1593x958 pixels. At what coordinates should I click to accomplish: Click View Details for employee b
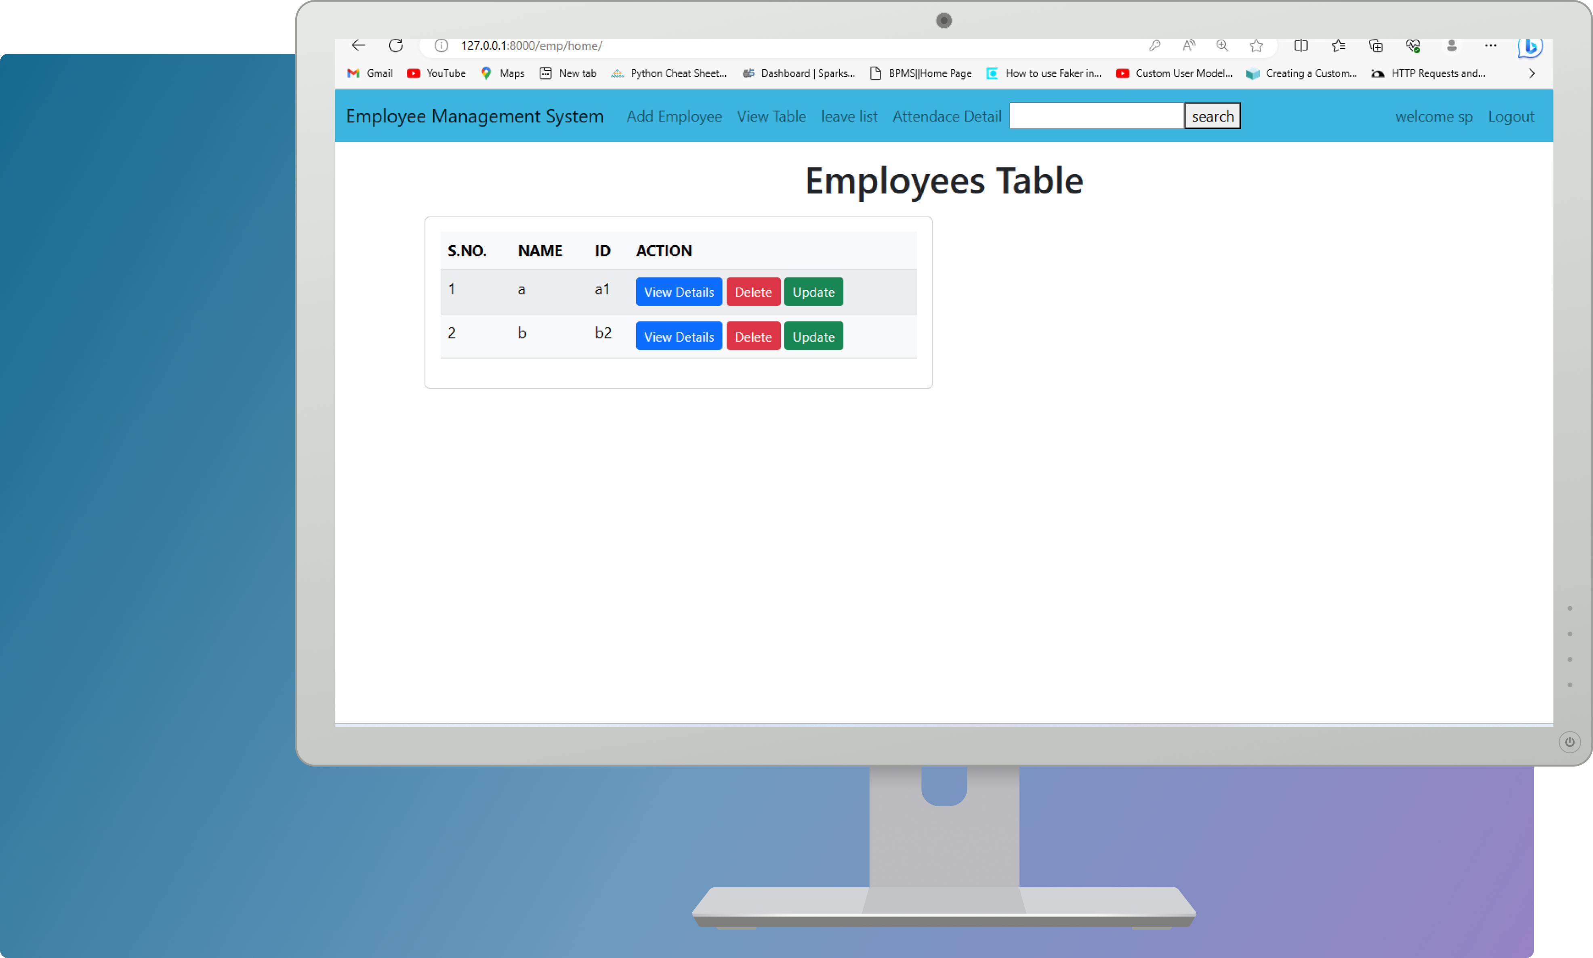point(678,336)
